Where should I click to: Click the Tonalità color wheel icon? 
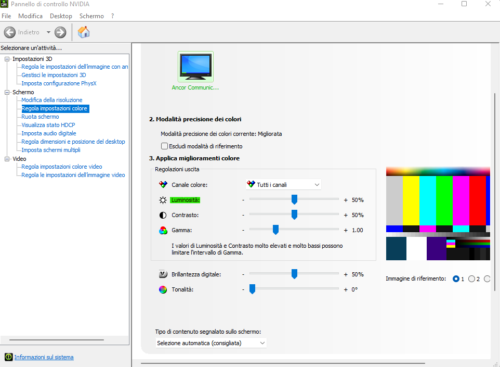(x=163, y=289)
